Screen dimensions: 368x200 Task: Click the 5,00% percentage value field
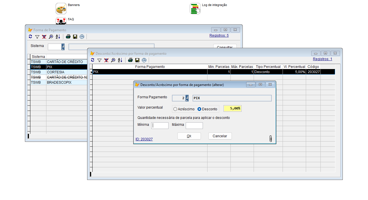pyautogui.click(x=232, y=109)
